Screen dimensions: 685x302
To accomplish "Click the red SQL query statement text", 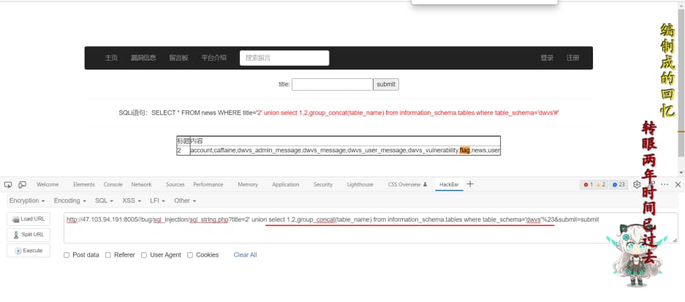I will tap(408, 113).
